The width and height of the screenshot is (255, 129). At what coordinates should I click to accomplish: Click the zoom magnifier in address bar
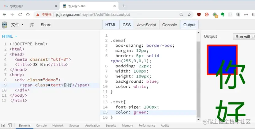tap(181, 15)
